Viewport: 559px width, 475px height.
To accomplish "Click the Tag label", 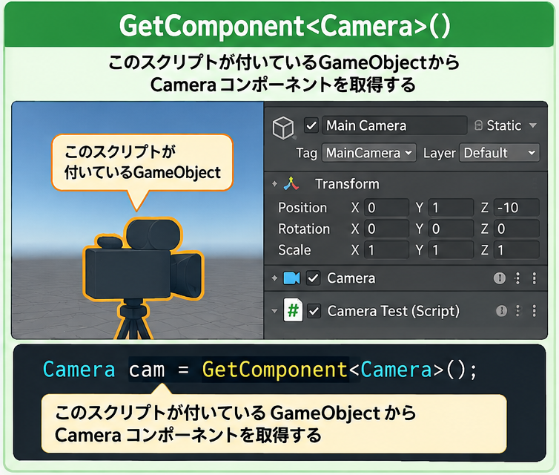I will tap(307, 153).
